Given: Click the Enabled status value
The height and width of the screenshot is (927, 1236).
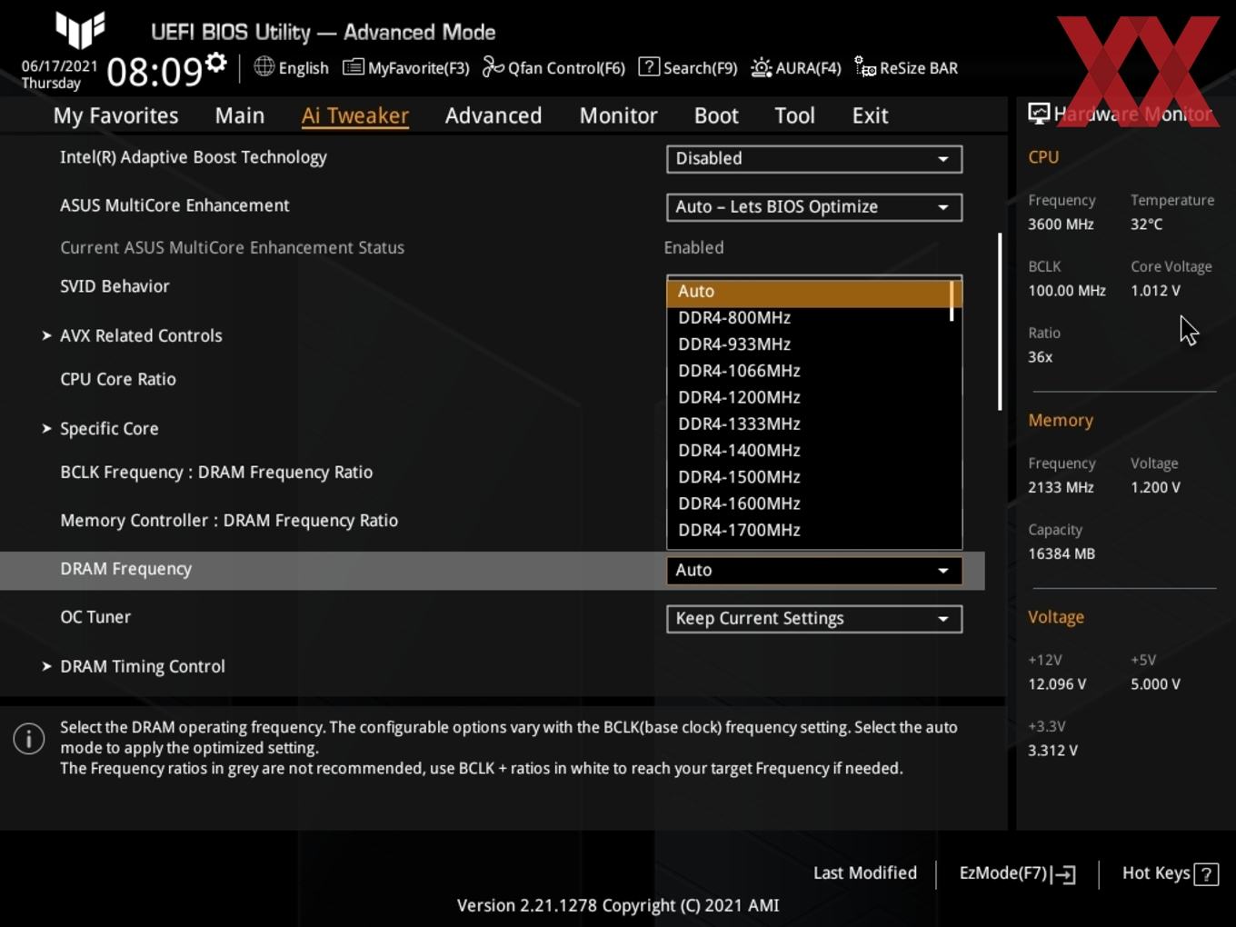Looking at the screenshot, I should click(694, 247).
